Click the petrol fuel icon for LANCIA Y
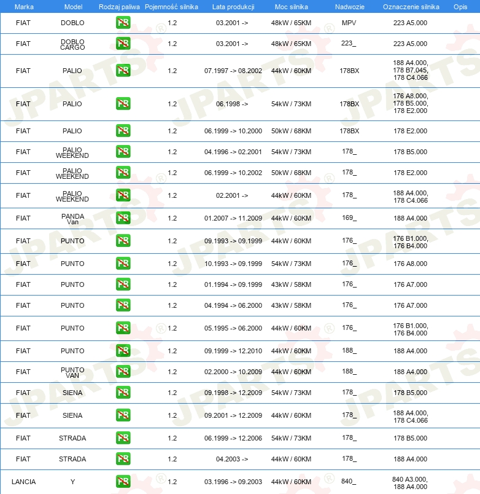This screenshot has height=494, width=480. [123, 481]
